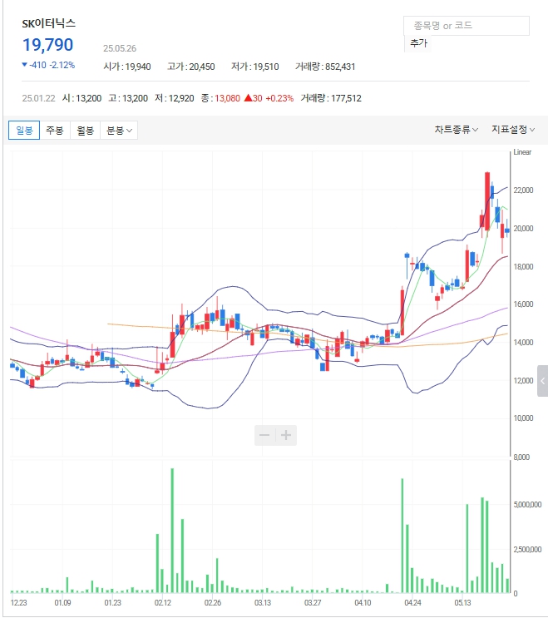The height and width of the screenshot is (618, 548).
Task: Click opening price 시가:19,940
Action: (127, 67)
